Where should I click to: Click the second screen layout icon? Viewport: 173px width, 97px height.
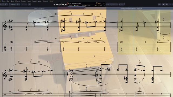(x=6, y=4)
